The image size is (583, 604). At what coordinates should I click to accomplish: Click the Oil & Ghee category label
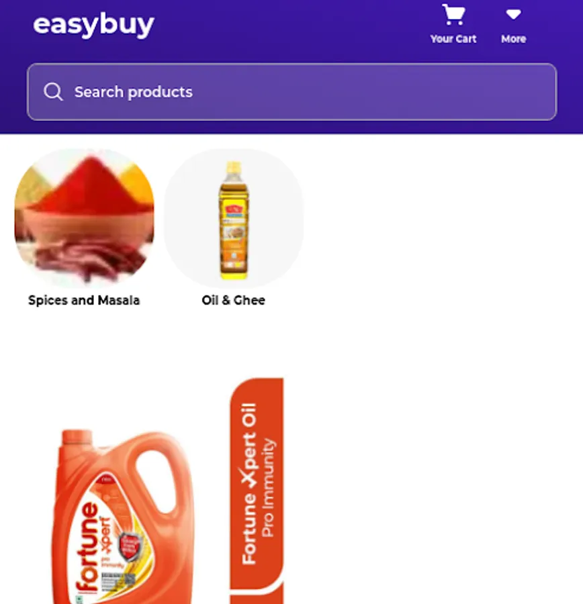pos(234,300)
